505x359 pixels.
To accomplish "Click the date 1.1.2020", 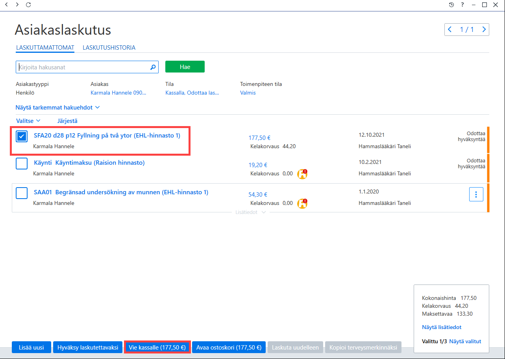I will (368, 192).
